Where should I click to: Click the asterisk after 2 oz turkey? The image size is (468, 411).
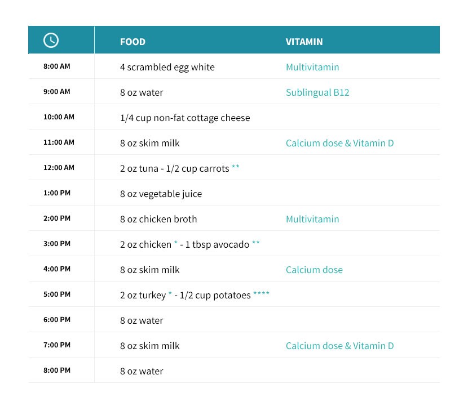(x=170, y=293)
